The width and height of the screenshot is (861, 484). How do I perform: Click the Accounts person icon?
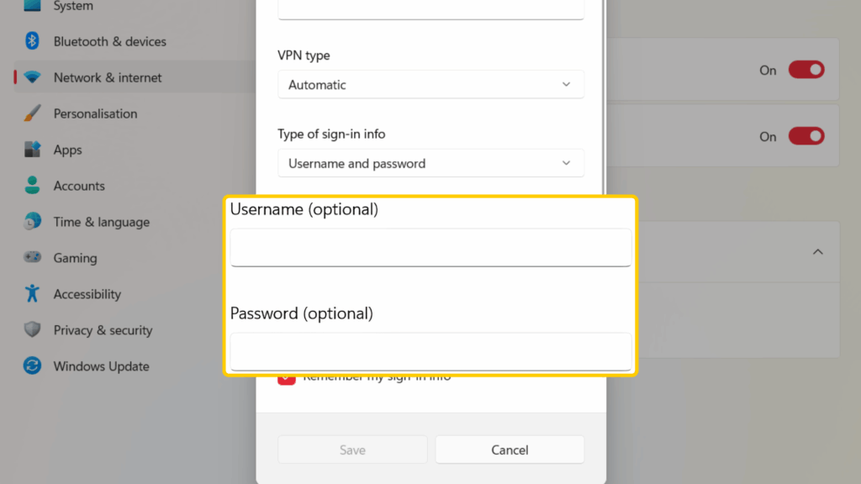tap(33, 186)
